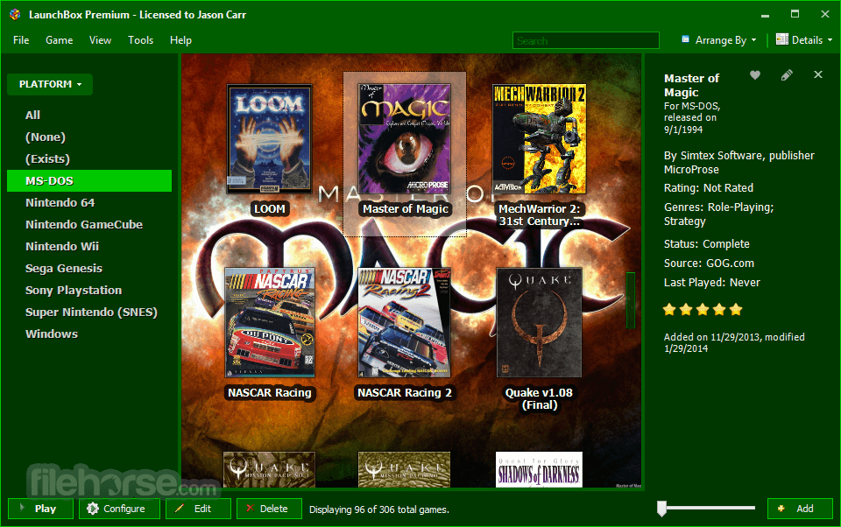
Task: Select the (Exists) platform filter
Action: coord(47,158)
